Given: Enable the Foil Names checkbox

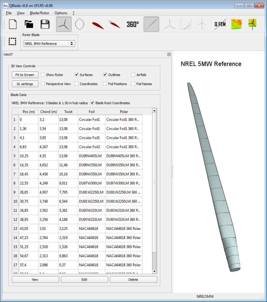Looking at the screenshot, I should (133, 84).
